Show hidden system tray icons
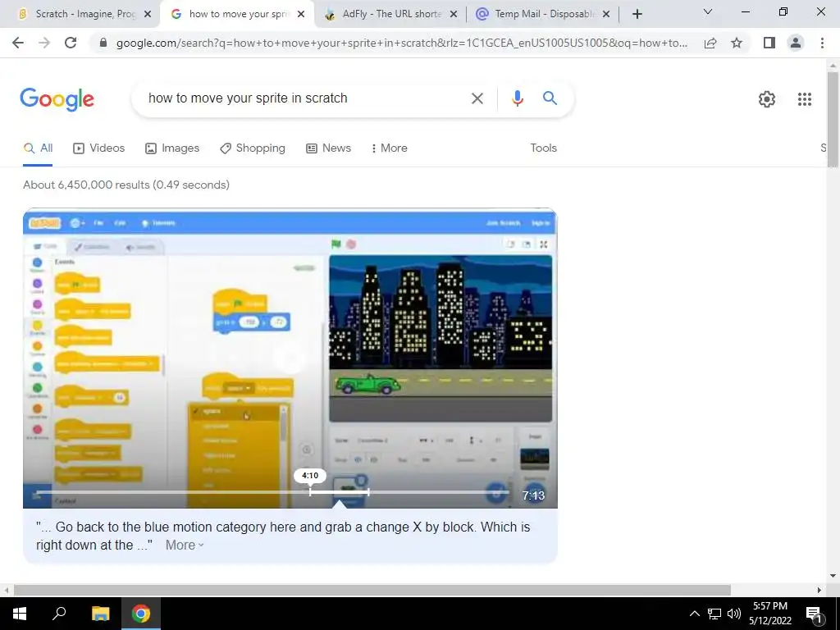The image size is (840, 630). click(x=694, y=614)
